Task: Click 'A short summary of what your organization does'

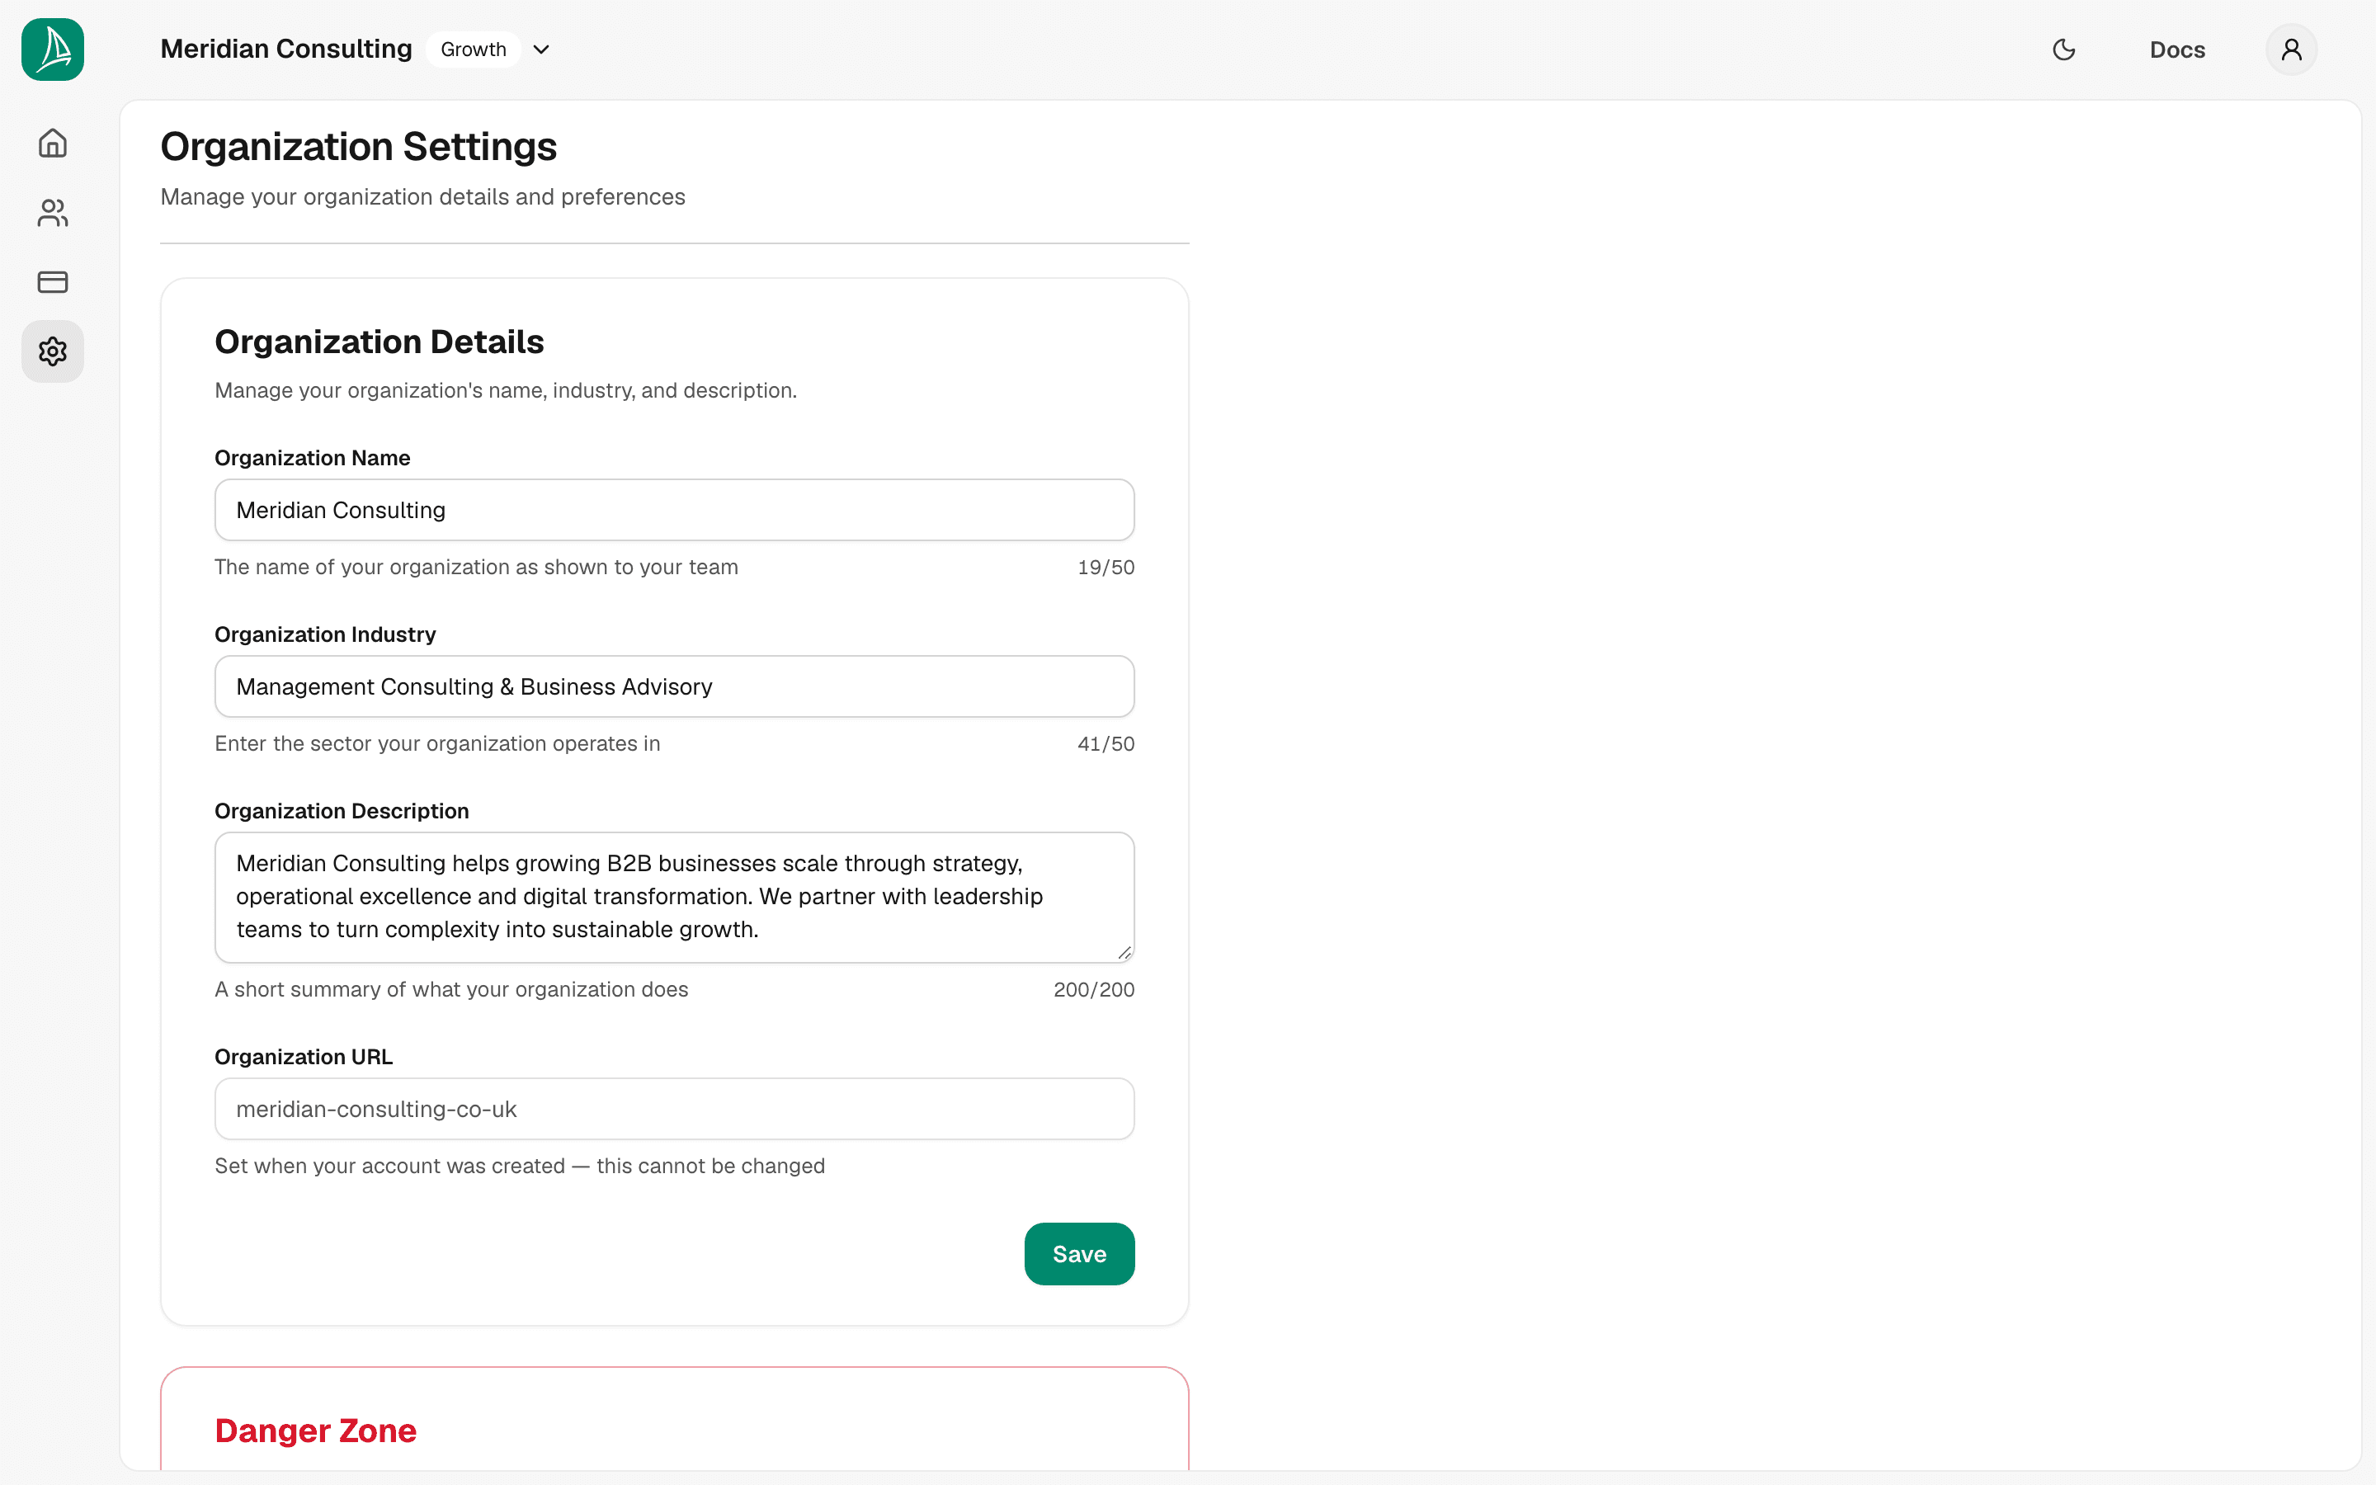Action: [451, 990]
